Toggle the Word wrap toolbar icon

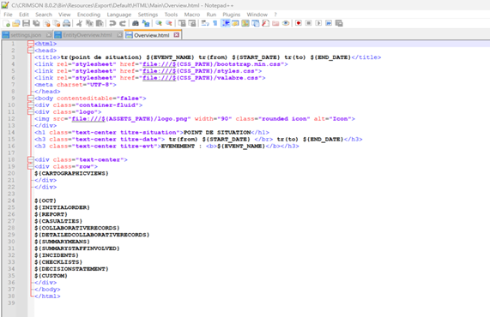(x=205, y=23)
